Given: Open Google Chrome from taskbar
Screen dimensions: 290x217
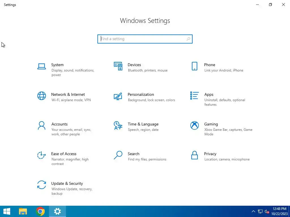Looking at the screenshot, I should (40, 211).
